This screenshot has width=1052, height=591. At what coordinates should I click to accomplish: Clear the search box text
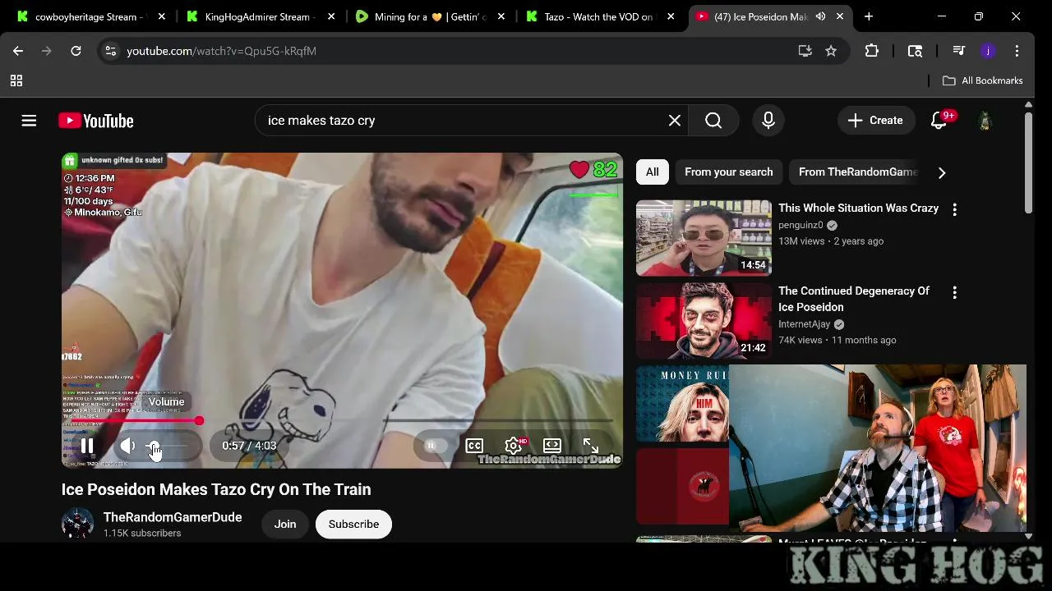point(675,121)
